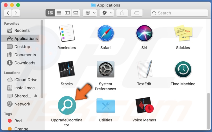Open the Action gear menu
This screenshot has height=132, width=212.
[107, 13]
